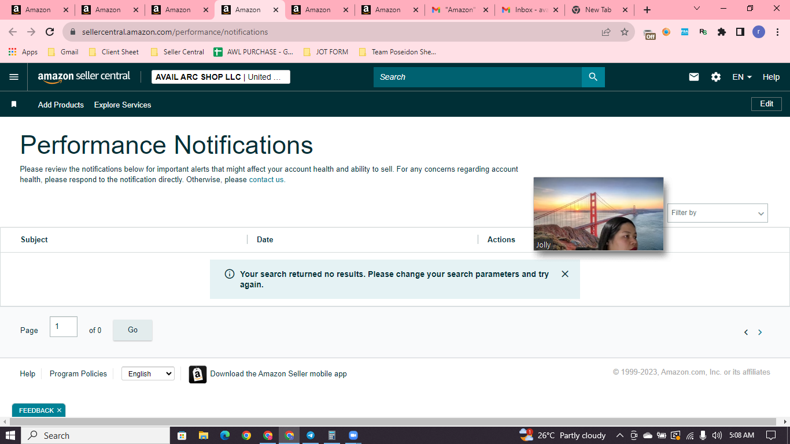Screen dimensions: 790x444
Task: Click the RS extension icon
Action: [x=703, y=32]
